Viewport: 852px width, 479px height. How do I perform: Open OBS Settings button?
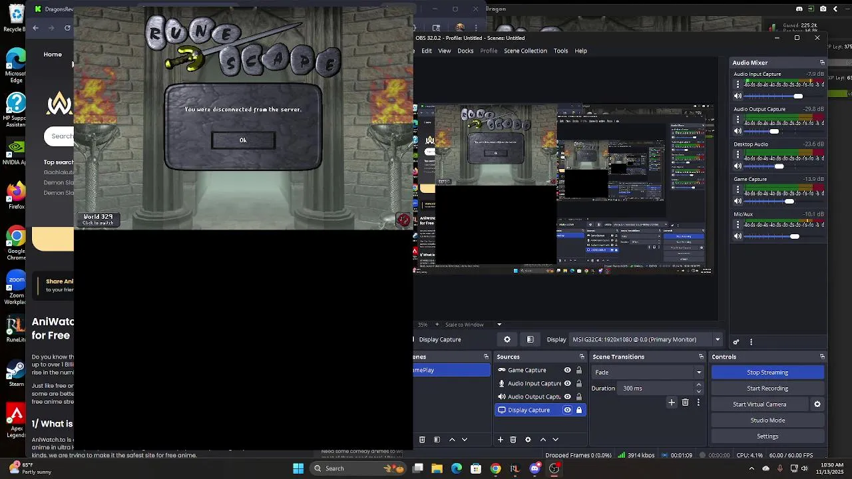tap(767, 436)
